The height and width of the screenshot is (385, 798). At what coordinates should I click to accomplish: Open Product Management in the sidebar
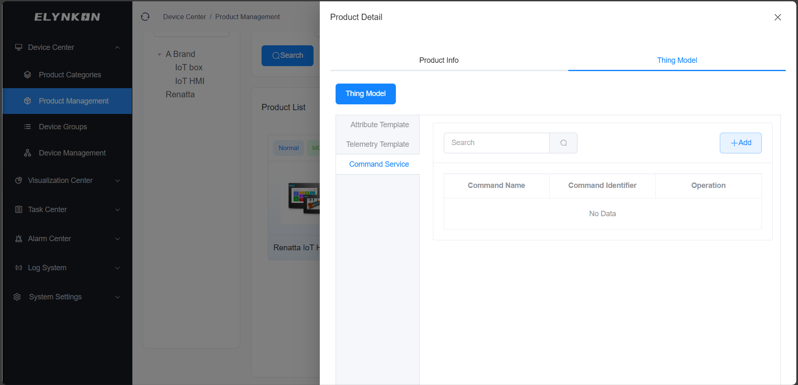(x=67, y=101)
